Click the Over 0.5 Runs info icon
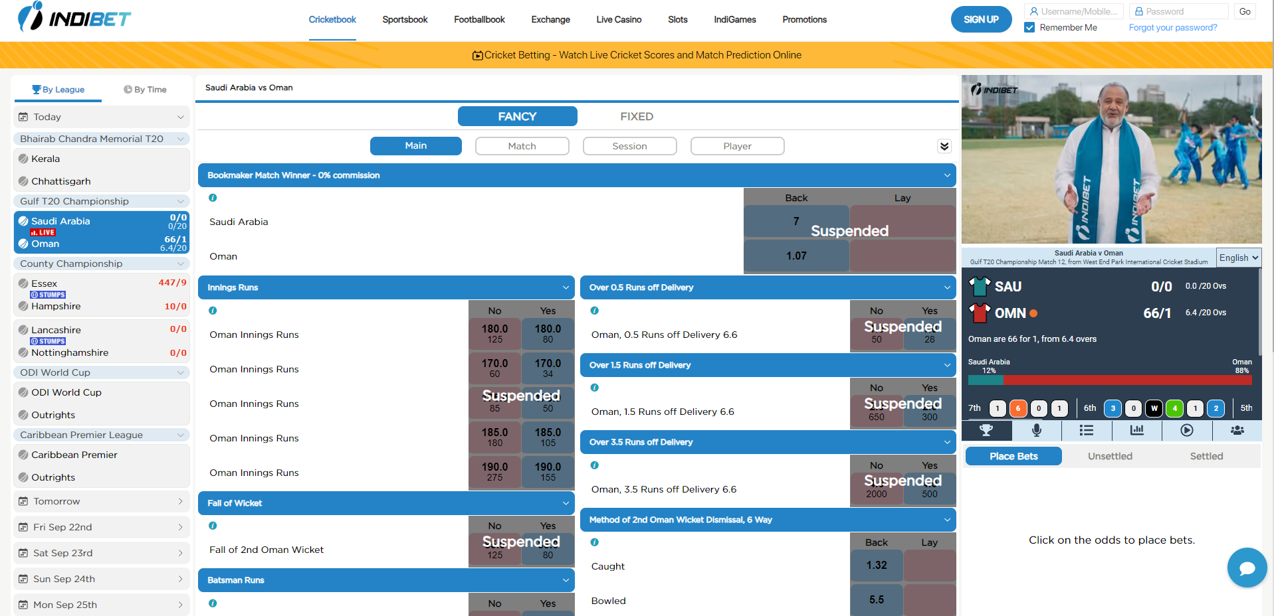This screenshot has width=1274, height=616. (595, 311)
